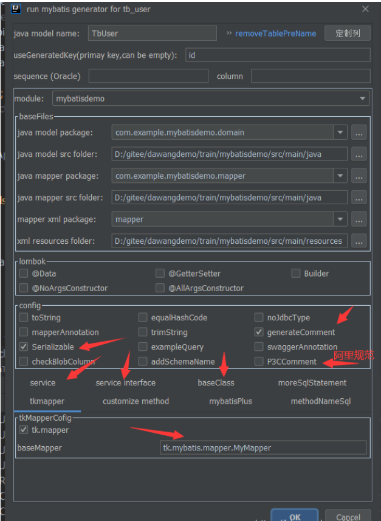This screenshot has height=521, width=381.
Task: Click browse button beside mapper xml package
Action: click(359, 219)
